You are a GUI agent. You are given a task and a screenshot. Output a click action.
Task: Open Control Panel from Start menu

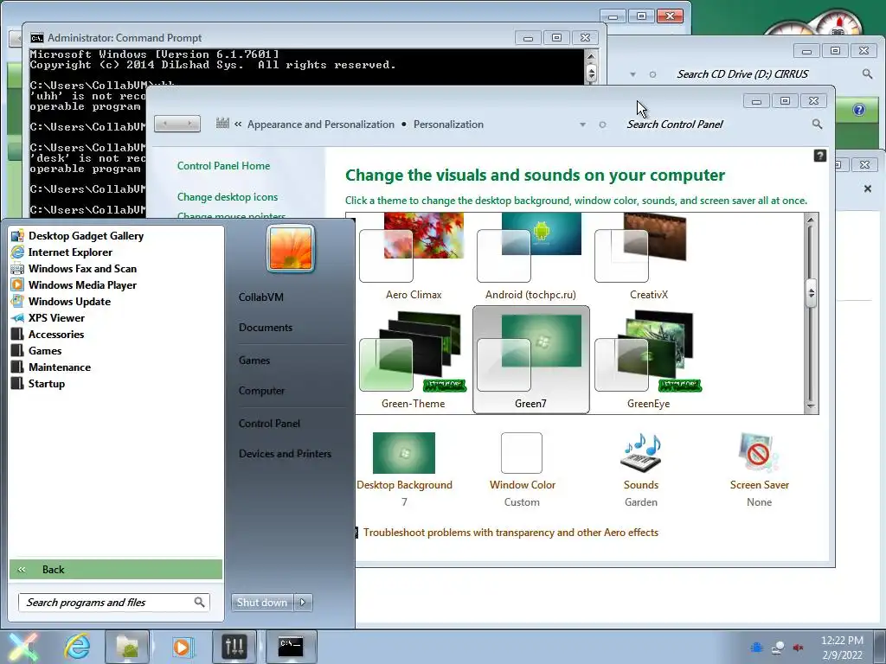coord(270,424)
